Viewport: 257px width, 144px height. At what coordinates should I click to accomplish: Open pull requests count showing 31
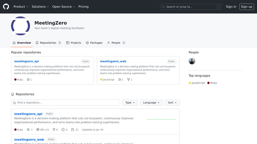[75, 130]
